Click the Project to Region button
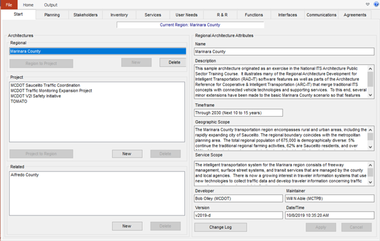Screen dimensions: 380x241 [41, 154]
